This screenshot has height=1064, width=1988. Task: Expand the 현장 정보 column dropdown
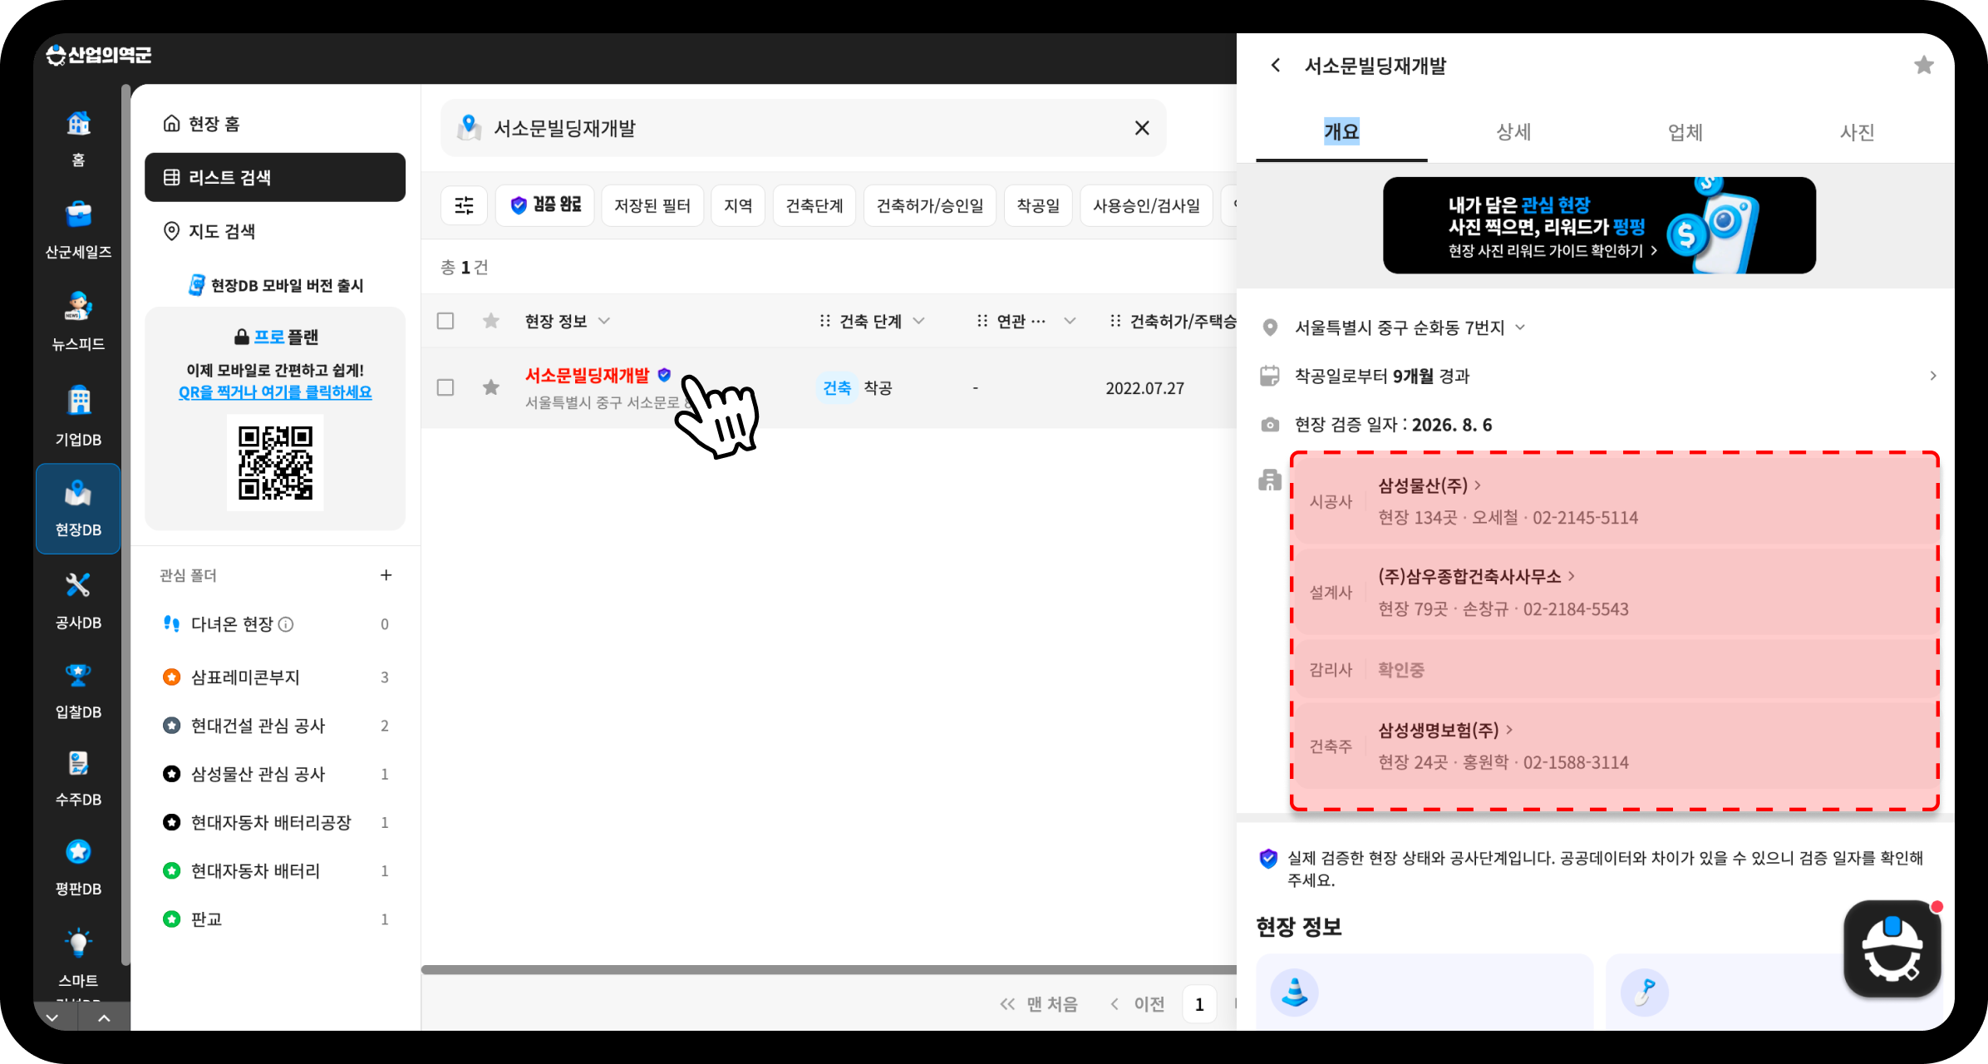click(604, 321)
